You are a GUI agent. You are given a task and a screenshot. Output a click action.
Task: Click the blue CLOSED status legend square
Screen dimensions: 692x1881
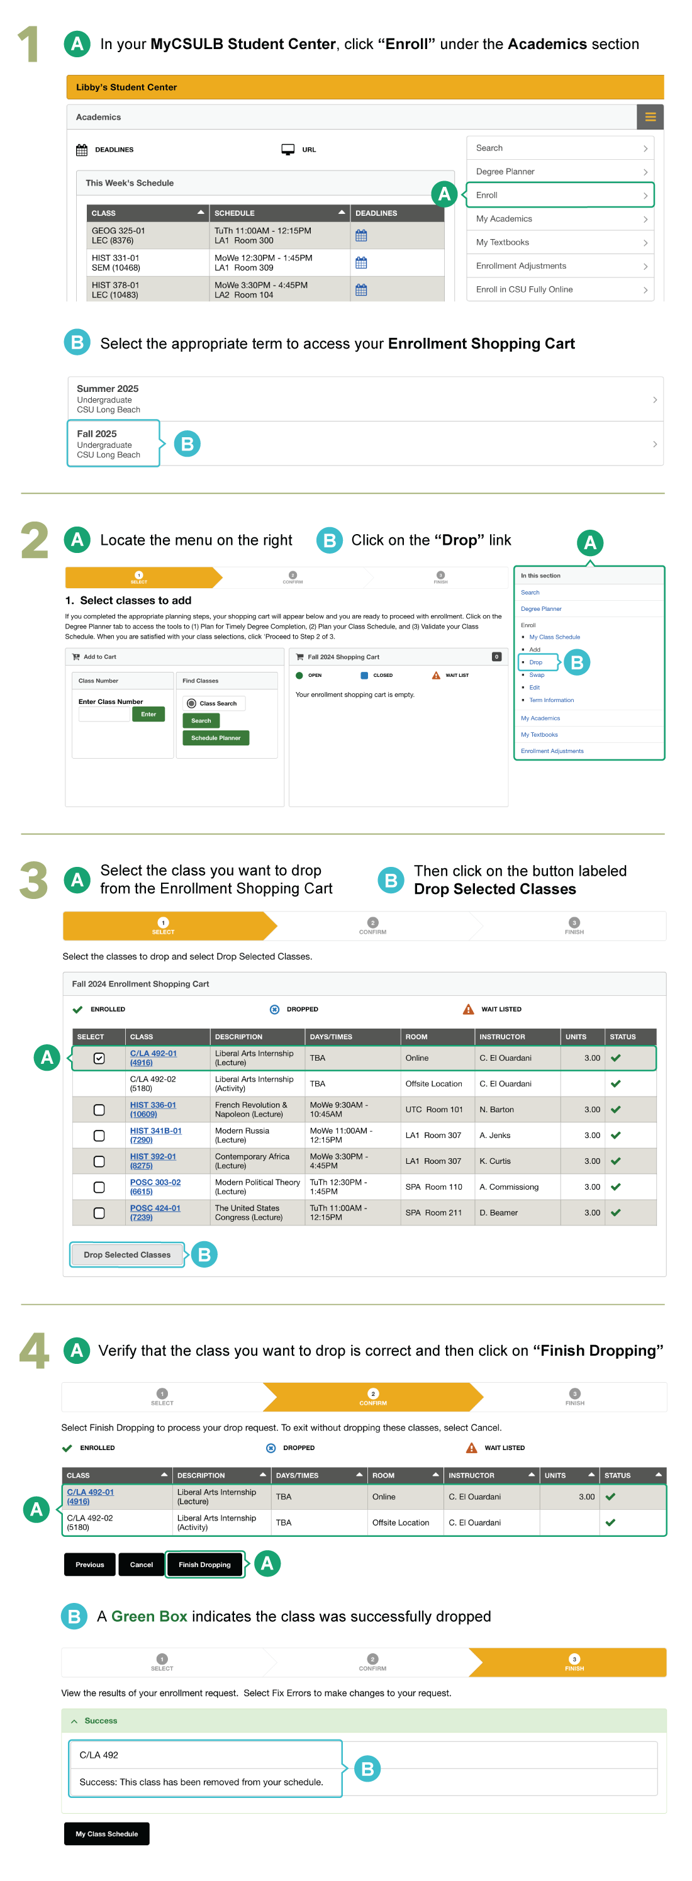pos(364,676)
